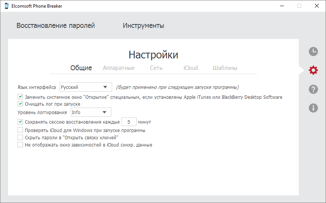Open "Инструменты" menu

(x=143, y=26)
